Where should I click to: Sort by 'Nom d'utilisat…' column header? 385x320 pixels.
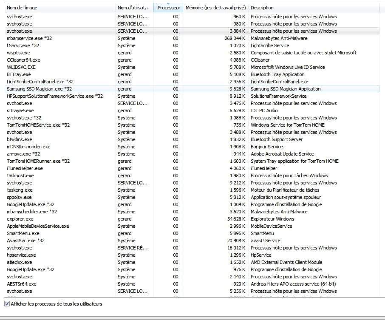coord(134,8)
